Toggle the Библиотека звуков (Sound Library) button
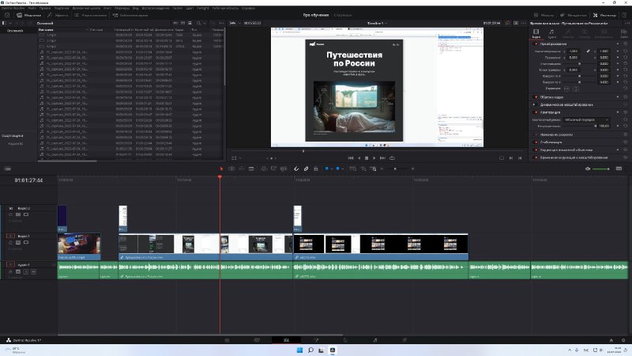The height and width of the screenshot is (356, 632). [130, 15]
